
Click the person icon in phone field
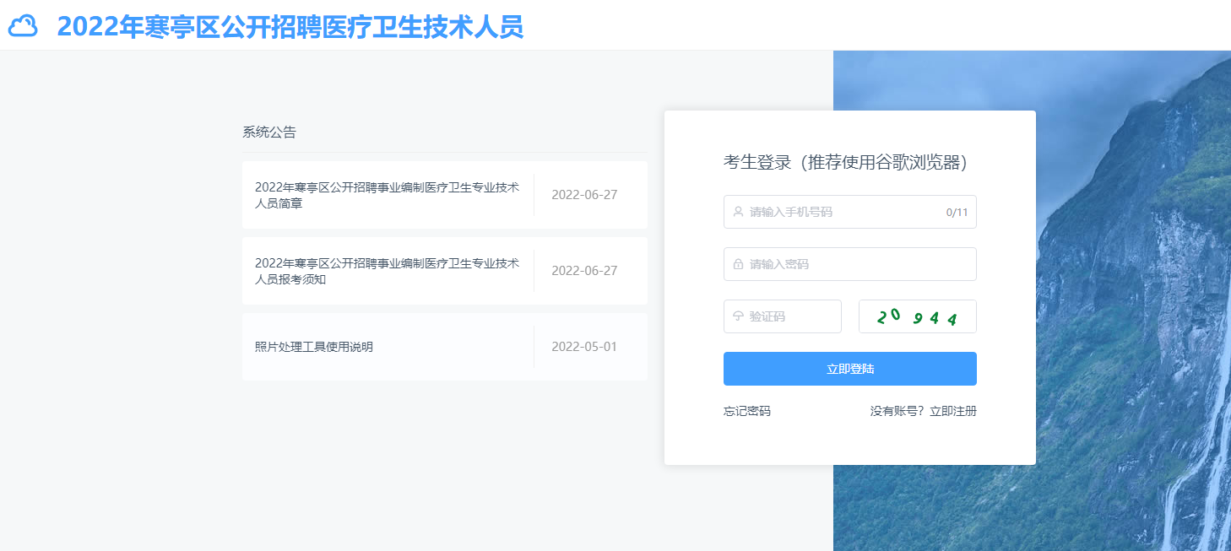(x=736, y=212)
